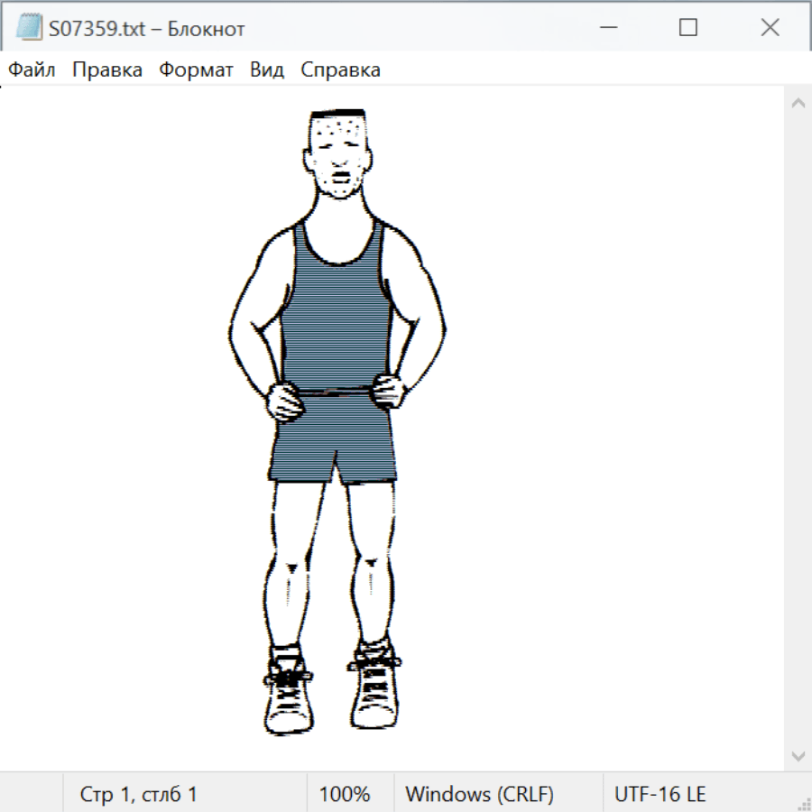
Task: Click the Windows (CRLF) status field
Action: (479, 794)
